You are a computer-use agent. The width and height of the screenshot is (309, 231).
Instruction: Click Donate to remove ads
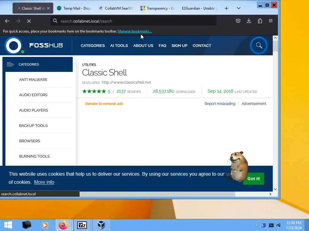[x=104, y=103]
